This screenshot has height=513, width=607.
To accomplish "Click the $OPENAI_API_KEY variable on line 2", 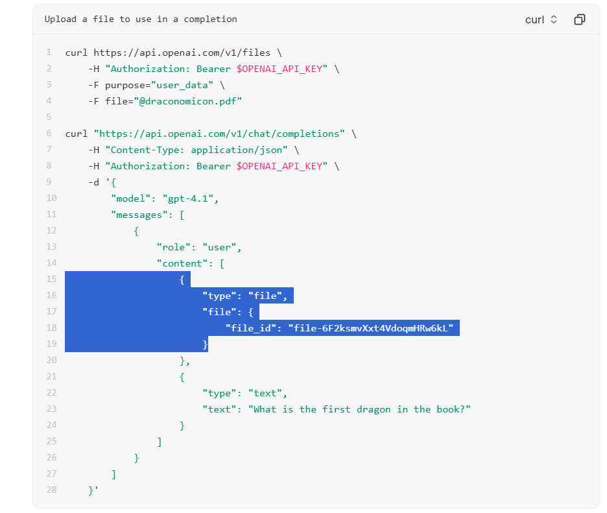I will (280, 69).
